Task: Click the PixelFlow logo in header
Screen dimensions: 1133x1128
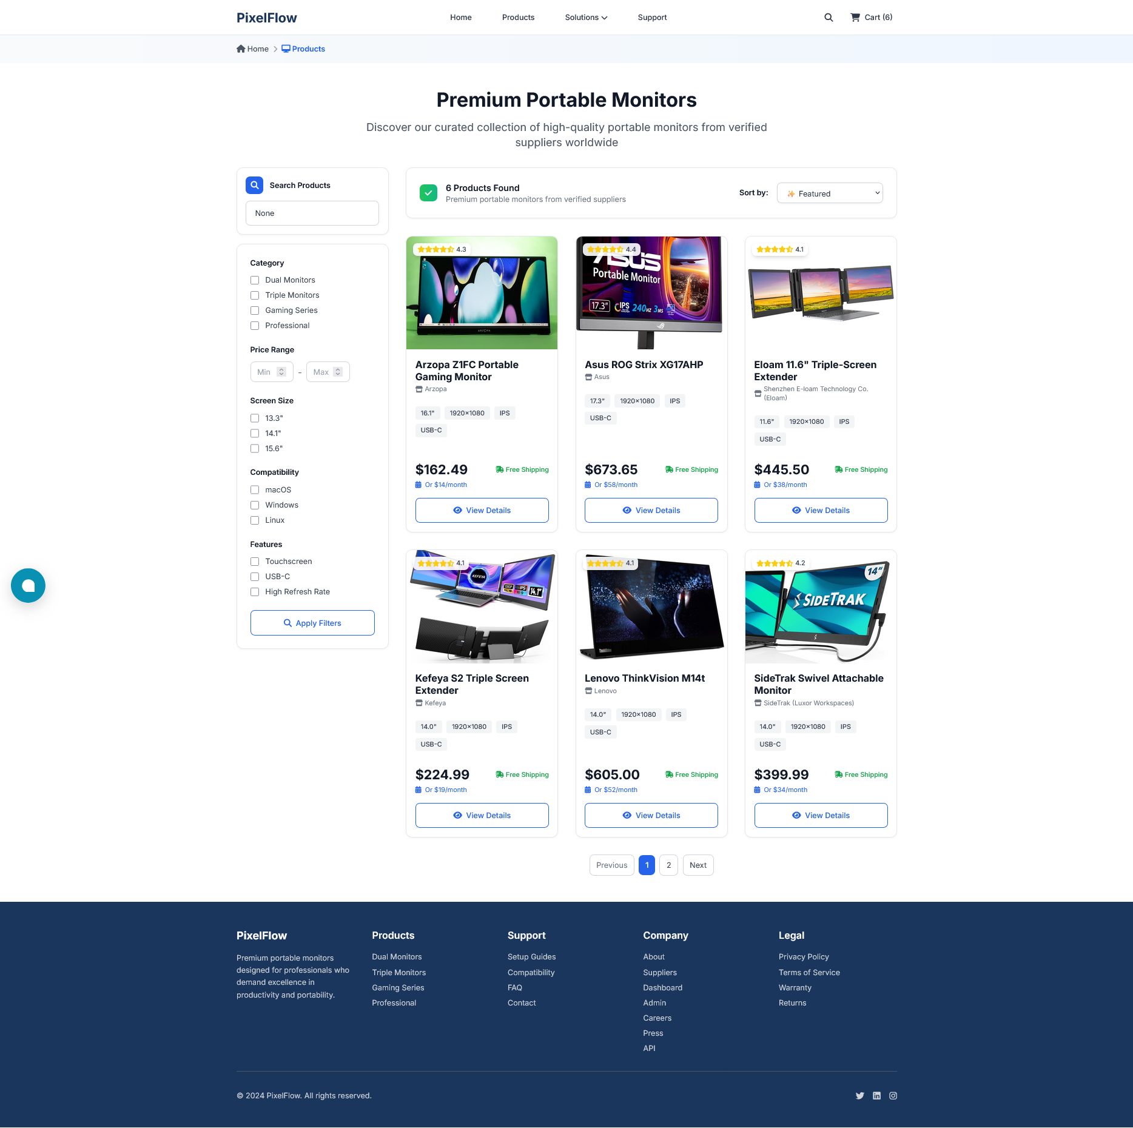Action: pos(267,18)
